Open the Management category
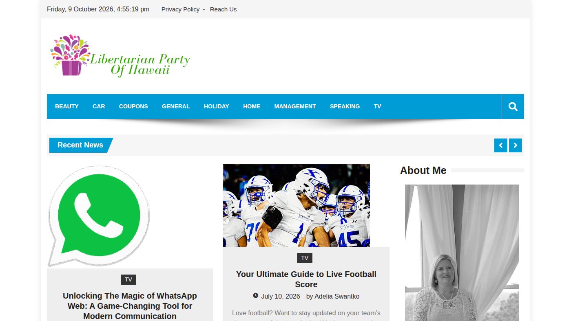This screenshot has height=321, width=571. pyautogui.click(x=295, y=106)
